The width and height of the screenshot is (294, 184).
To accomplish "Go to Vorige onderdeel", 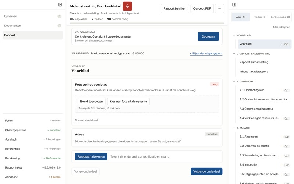I will coord(85,171).
